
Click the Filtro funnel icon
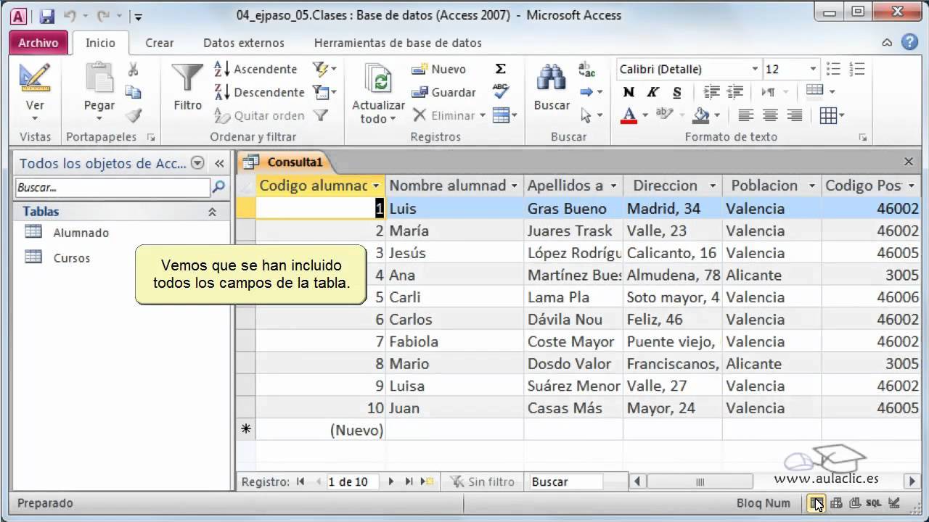click(187, 78)
